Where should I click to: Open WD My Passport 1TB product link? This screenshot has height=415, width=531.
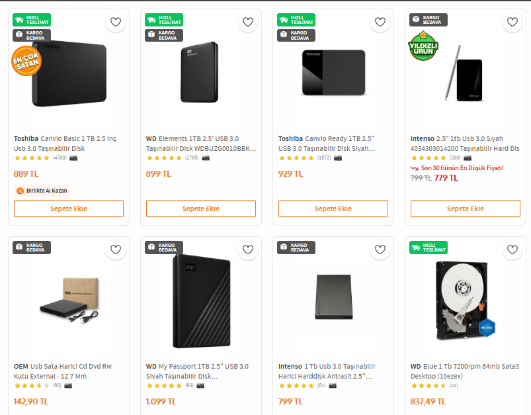tap(197, 371)
